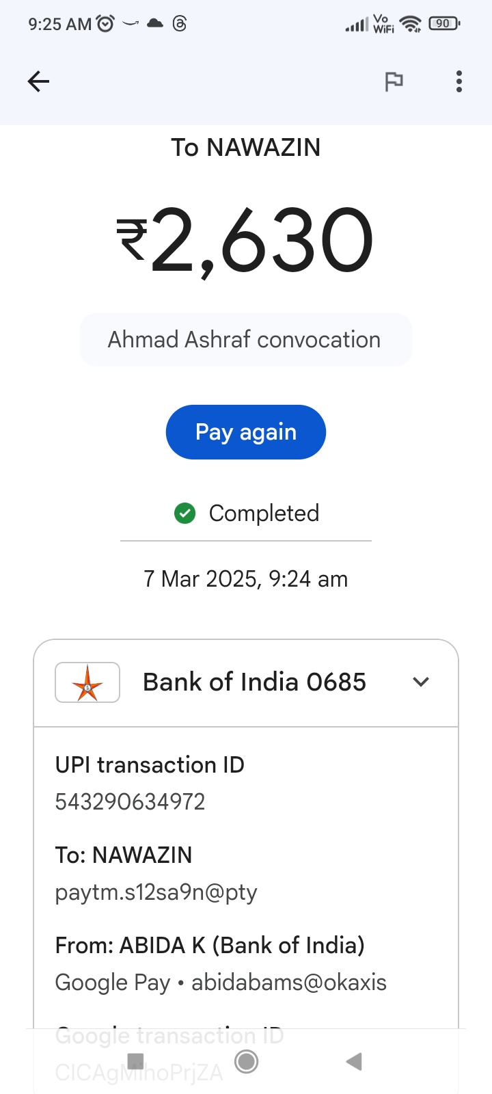Open the three-dot overflow menu
This screenshot has height=1094, width=492.
point(459,82)
